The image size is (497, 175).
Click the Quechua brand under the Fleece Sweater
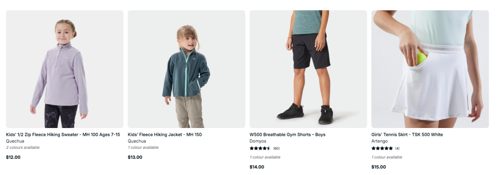(x=15, y=141)
